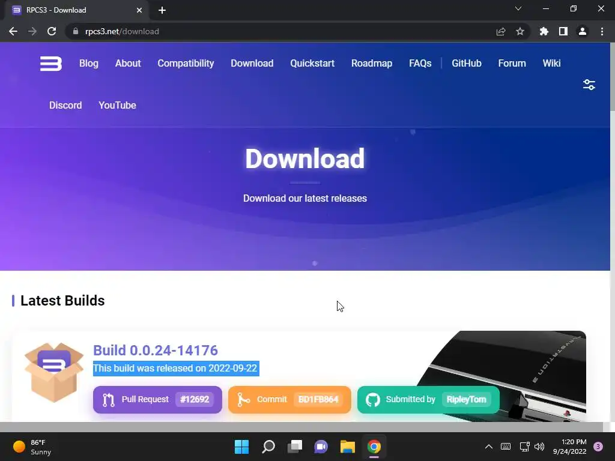Open the Discord link
The width and height of the screenshot is (615, 461).
65,105
